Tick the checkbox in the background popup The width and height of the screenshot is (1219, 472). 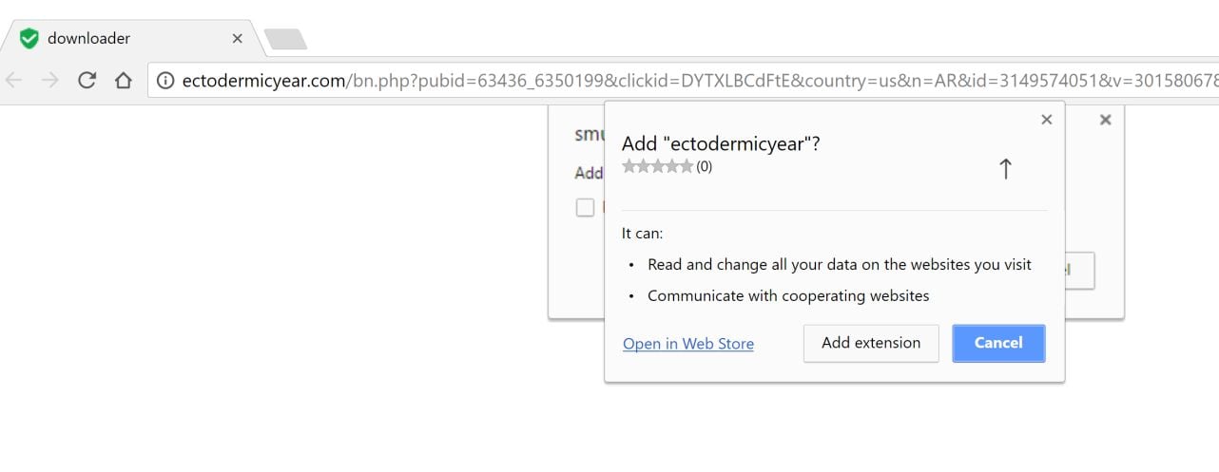click(x=585, y=207)
